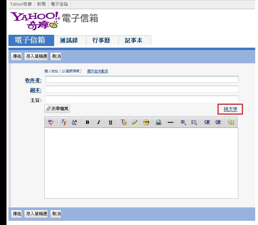Open the highlight color picker
This screenshot has width=258, height=225.
(135, 122)
